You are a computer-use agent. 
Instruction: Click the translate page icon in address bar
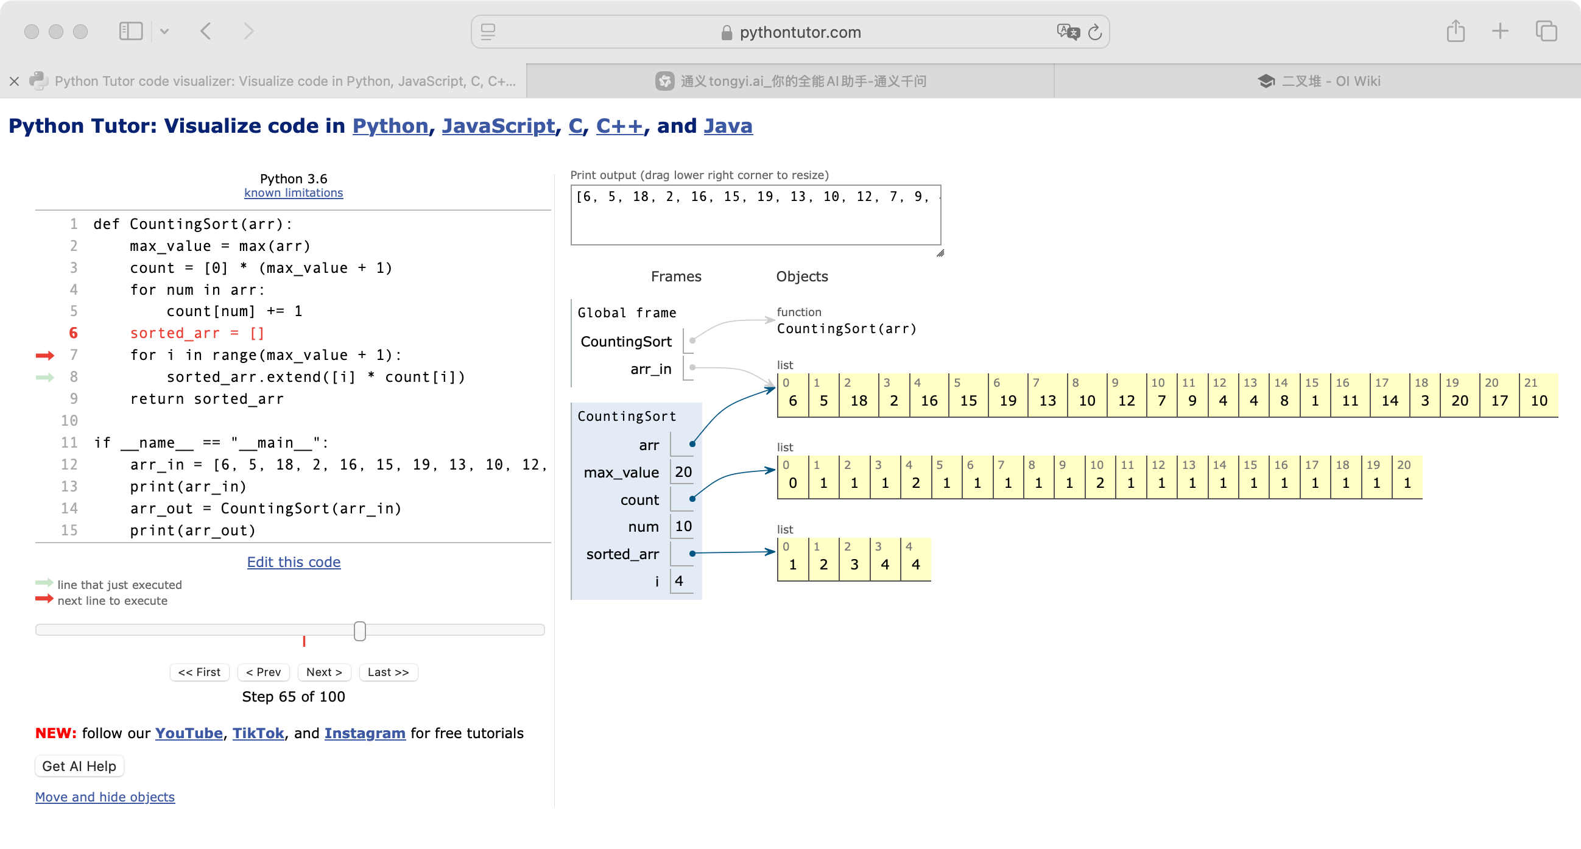[x=1068, y=32]
